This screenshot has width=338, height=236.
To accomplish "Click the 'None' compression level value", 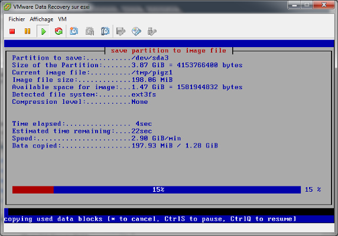I will pos(139,101).
